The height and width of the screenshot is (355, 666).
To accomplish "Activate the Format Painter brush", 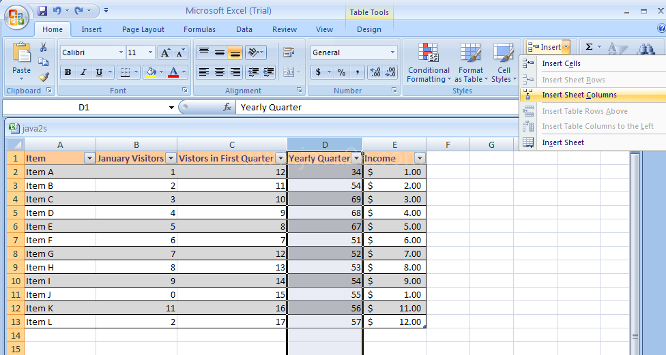I will [44, 77].
